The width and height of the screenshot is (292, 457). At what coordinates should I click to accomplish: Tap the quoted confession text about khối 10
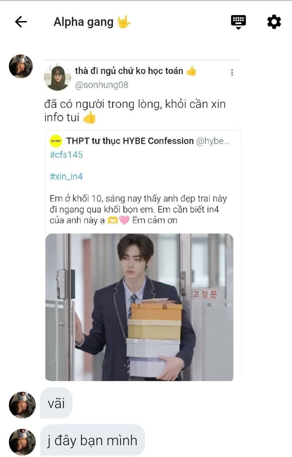click(138, 209)
